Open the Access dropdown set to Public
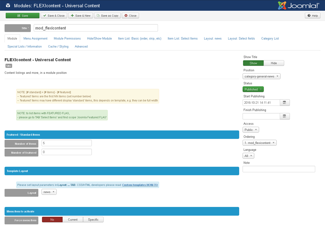This screenshot has width=325, height=241. [251, 130]
